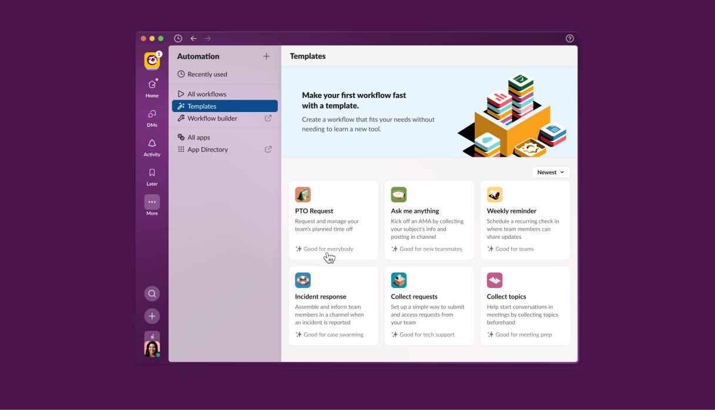Open the user profile avatar

pyautogui.click(x=152, y=348)
